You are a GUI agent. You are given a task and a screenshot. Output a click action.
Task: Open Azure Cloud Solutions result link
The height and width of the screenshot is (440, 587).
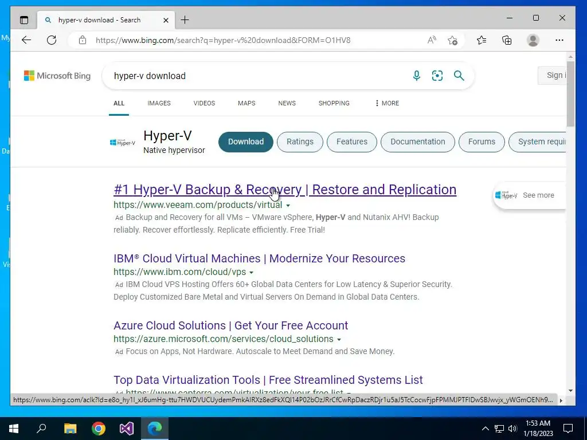230,325
